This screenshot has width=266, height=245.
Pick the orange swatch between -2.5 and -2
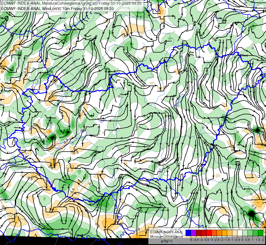tap(219, 233)
